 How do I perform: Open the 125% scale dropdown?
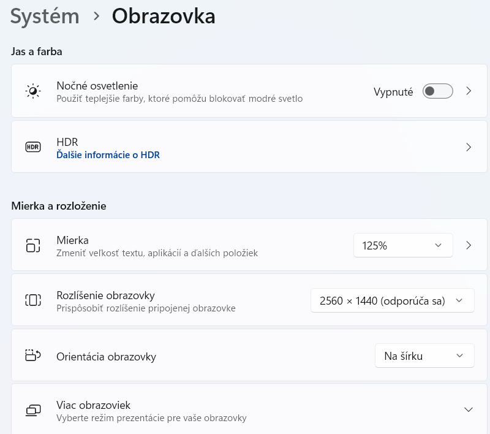point(402,245)
